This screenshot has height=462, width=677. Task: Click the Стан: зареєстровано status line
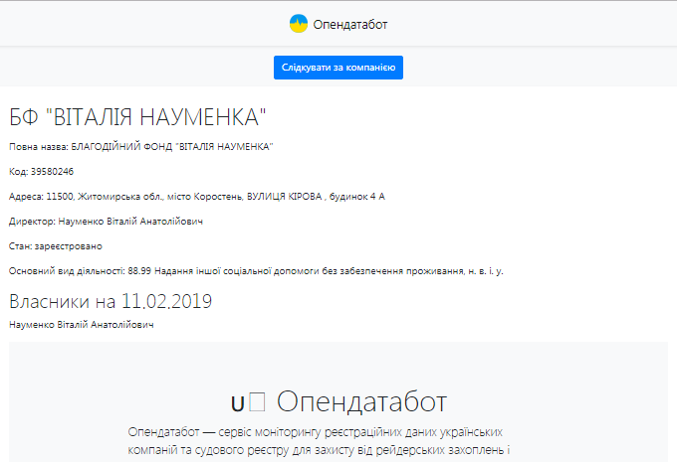coord(55,245)
